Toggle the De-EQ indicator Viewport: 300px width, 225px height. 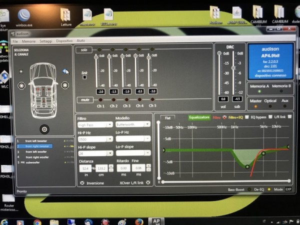(x=269, y=189)
